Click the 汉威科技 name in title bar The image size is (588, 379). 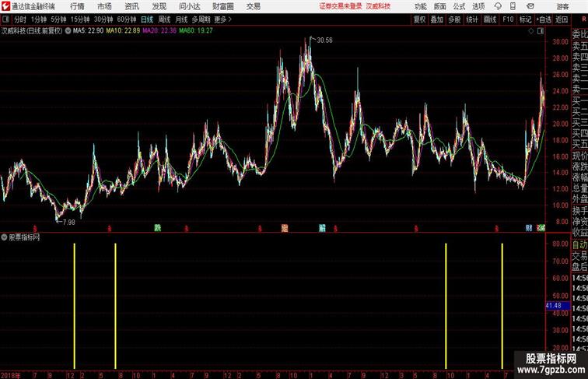pyautogui.click(x=378, y=6)
